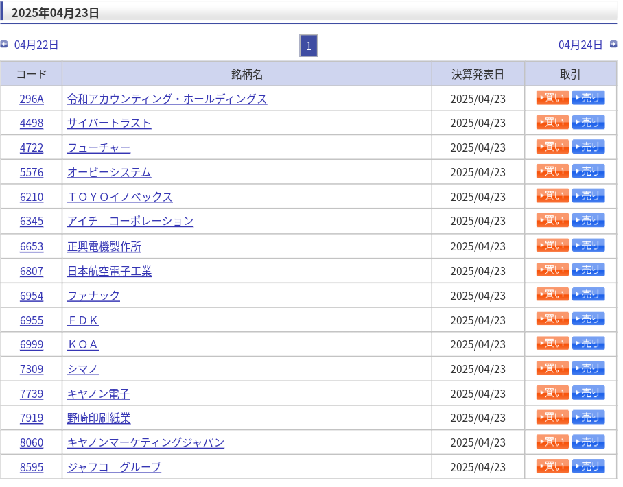Open stock code 6954 link
623x487 pixels.
32,296
